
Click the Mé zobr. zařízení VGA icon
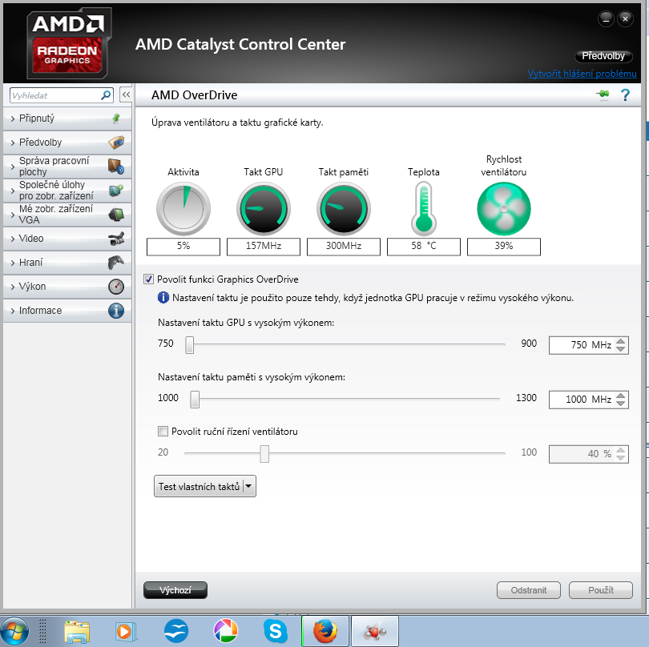click(x=116, y=215)
